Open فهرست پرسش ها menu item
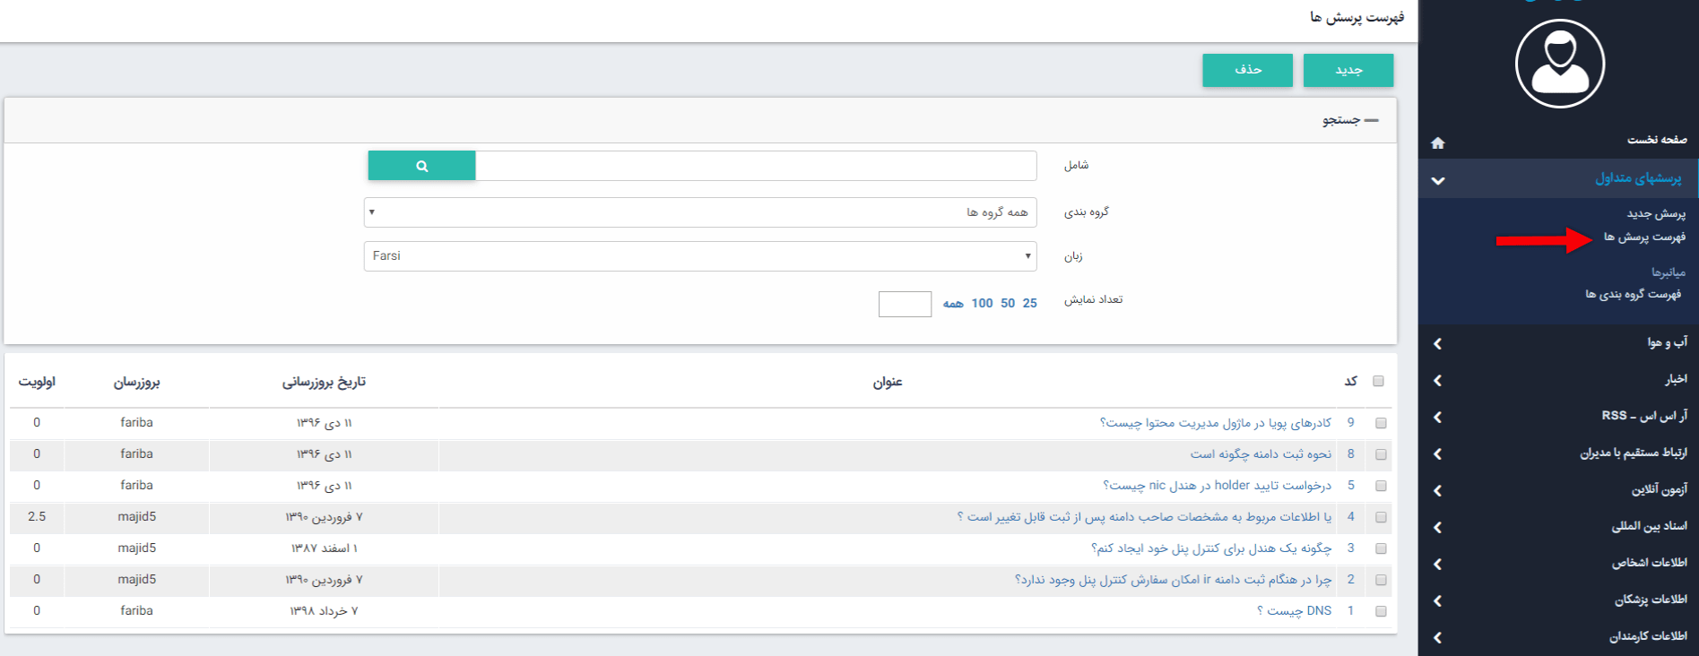Viewport: 1699px width, 656px height. [1644, 237]
